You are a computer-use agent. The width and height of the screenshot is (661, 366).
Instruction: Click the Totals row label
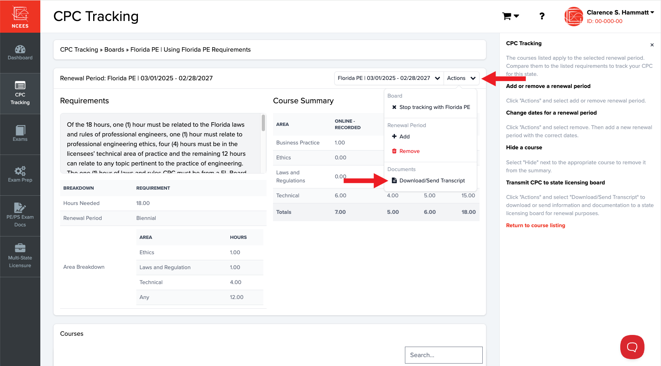pos(284,212)
